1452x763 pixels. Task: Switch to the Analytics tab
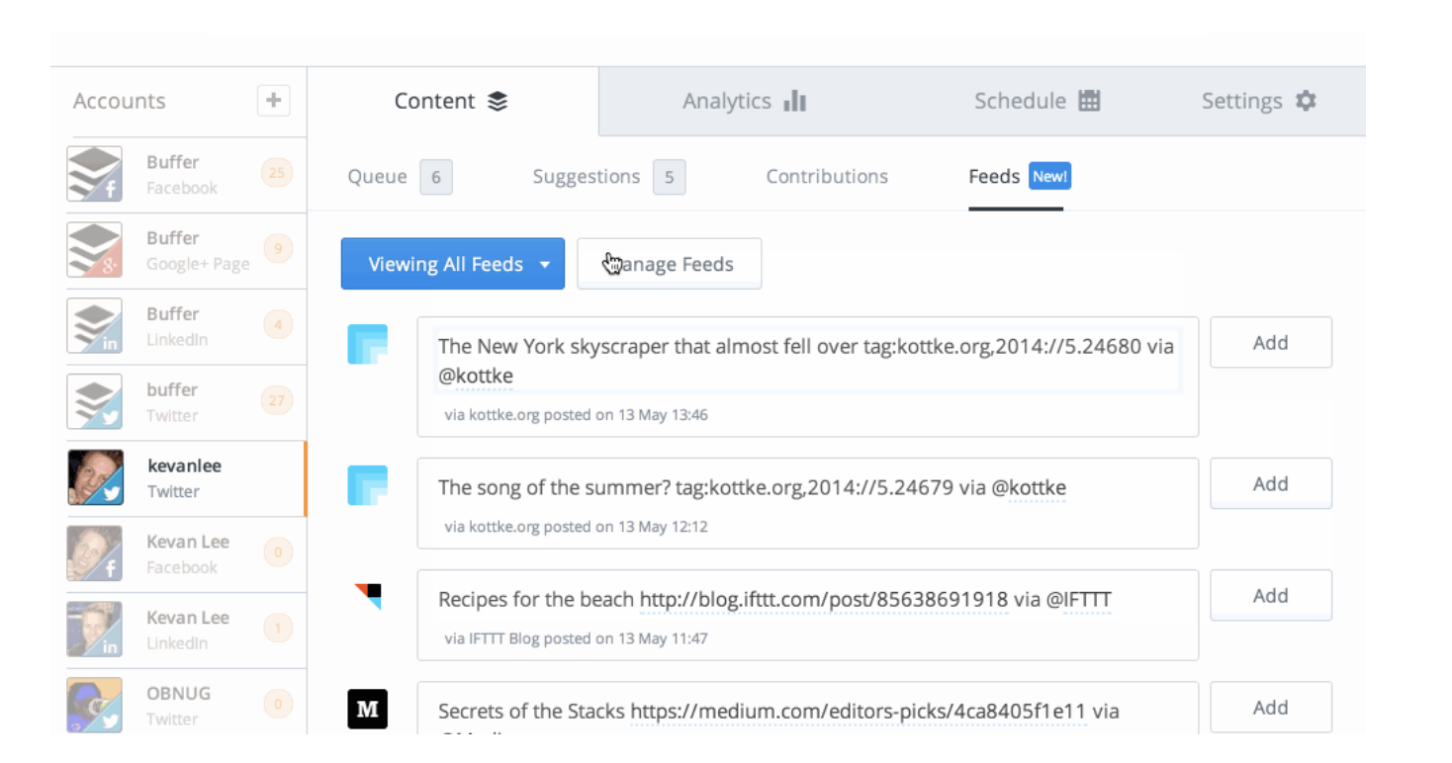click(744, 101)
